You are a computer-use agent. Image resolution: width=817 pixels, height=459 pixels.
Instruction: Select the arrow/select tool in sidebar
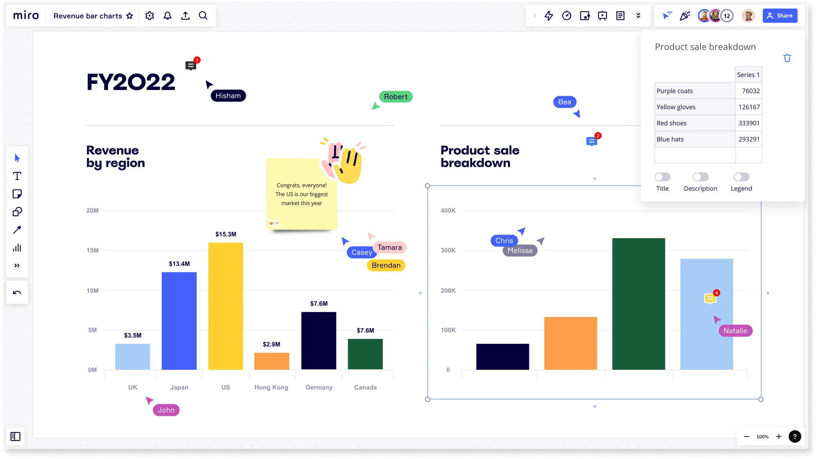pos(17,158)
